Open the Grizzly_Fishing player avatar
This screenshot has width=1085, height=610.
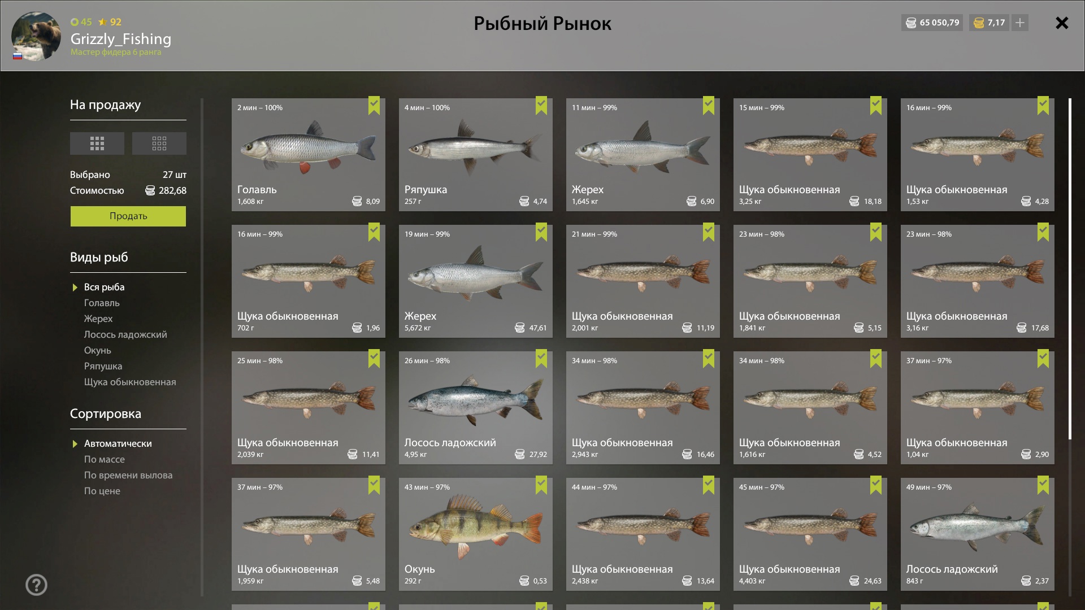(x=36, y=36)
